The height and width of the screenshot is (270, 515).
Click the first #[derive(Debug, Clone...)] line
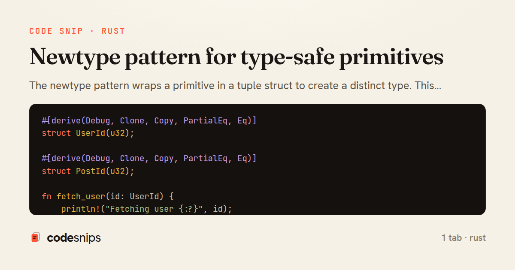click(149, 121)
